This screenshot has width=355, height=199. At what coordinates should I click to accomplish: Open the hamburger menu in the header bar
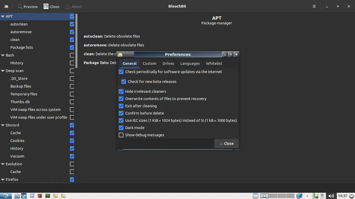(x=314, y=6)
